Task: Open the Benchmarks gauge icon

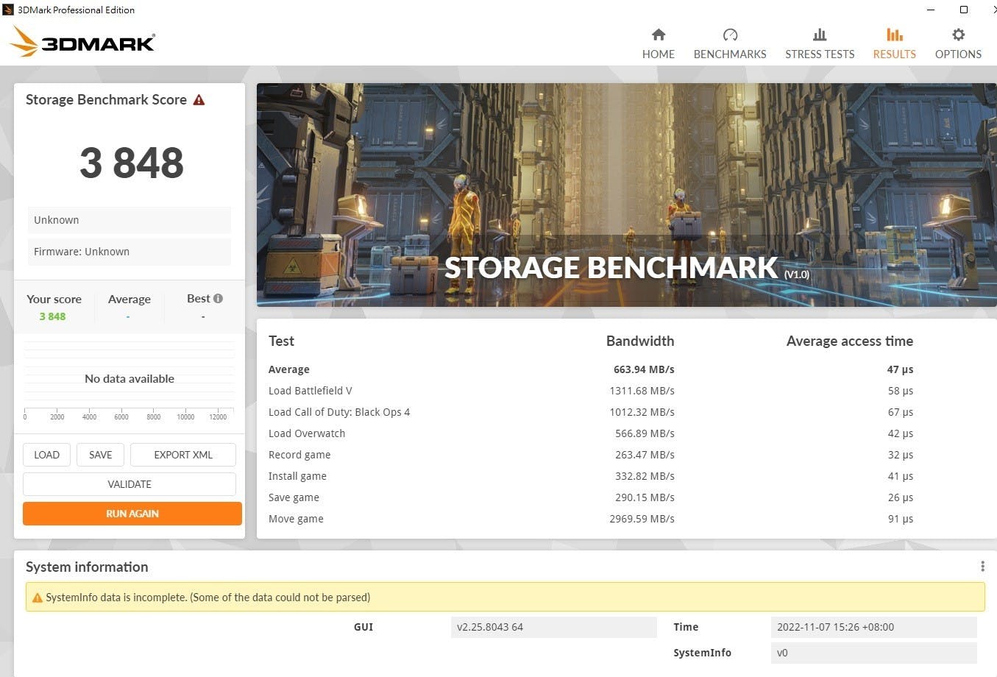Action: 730,35
